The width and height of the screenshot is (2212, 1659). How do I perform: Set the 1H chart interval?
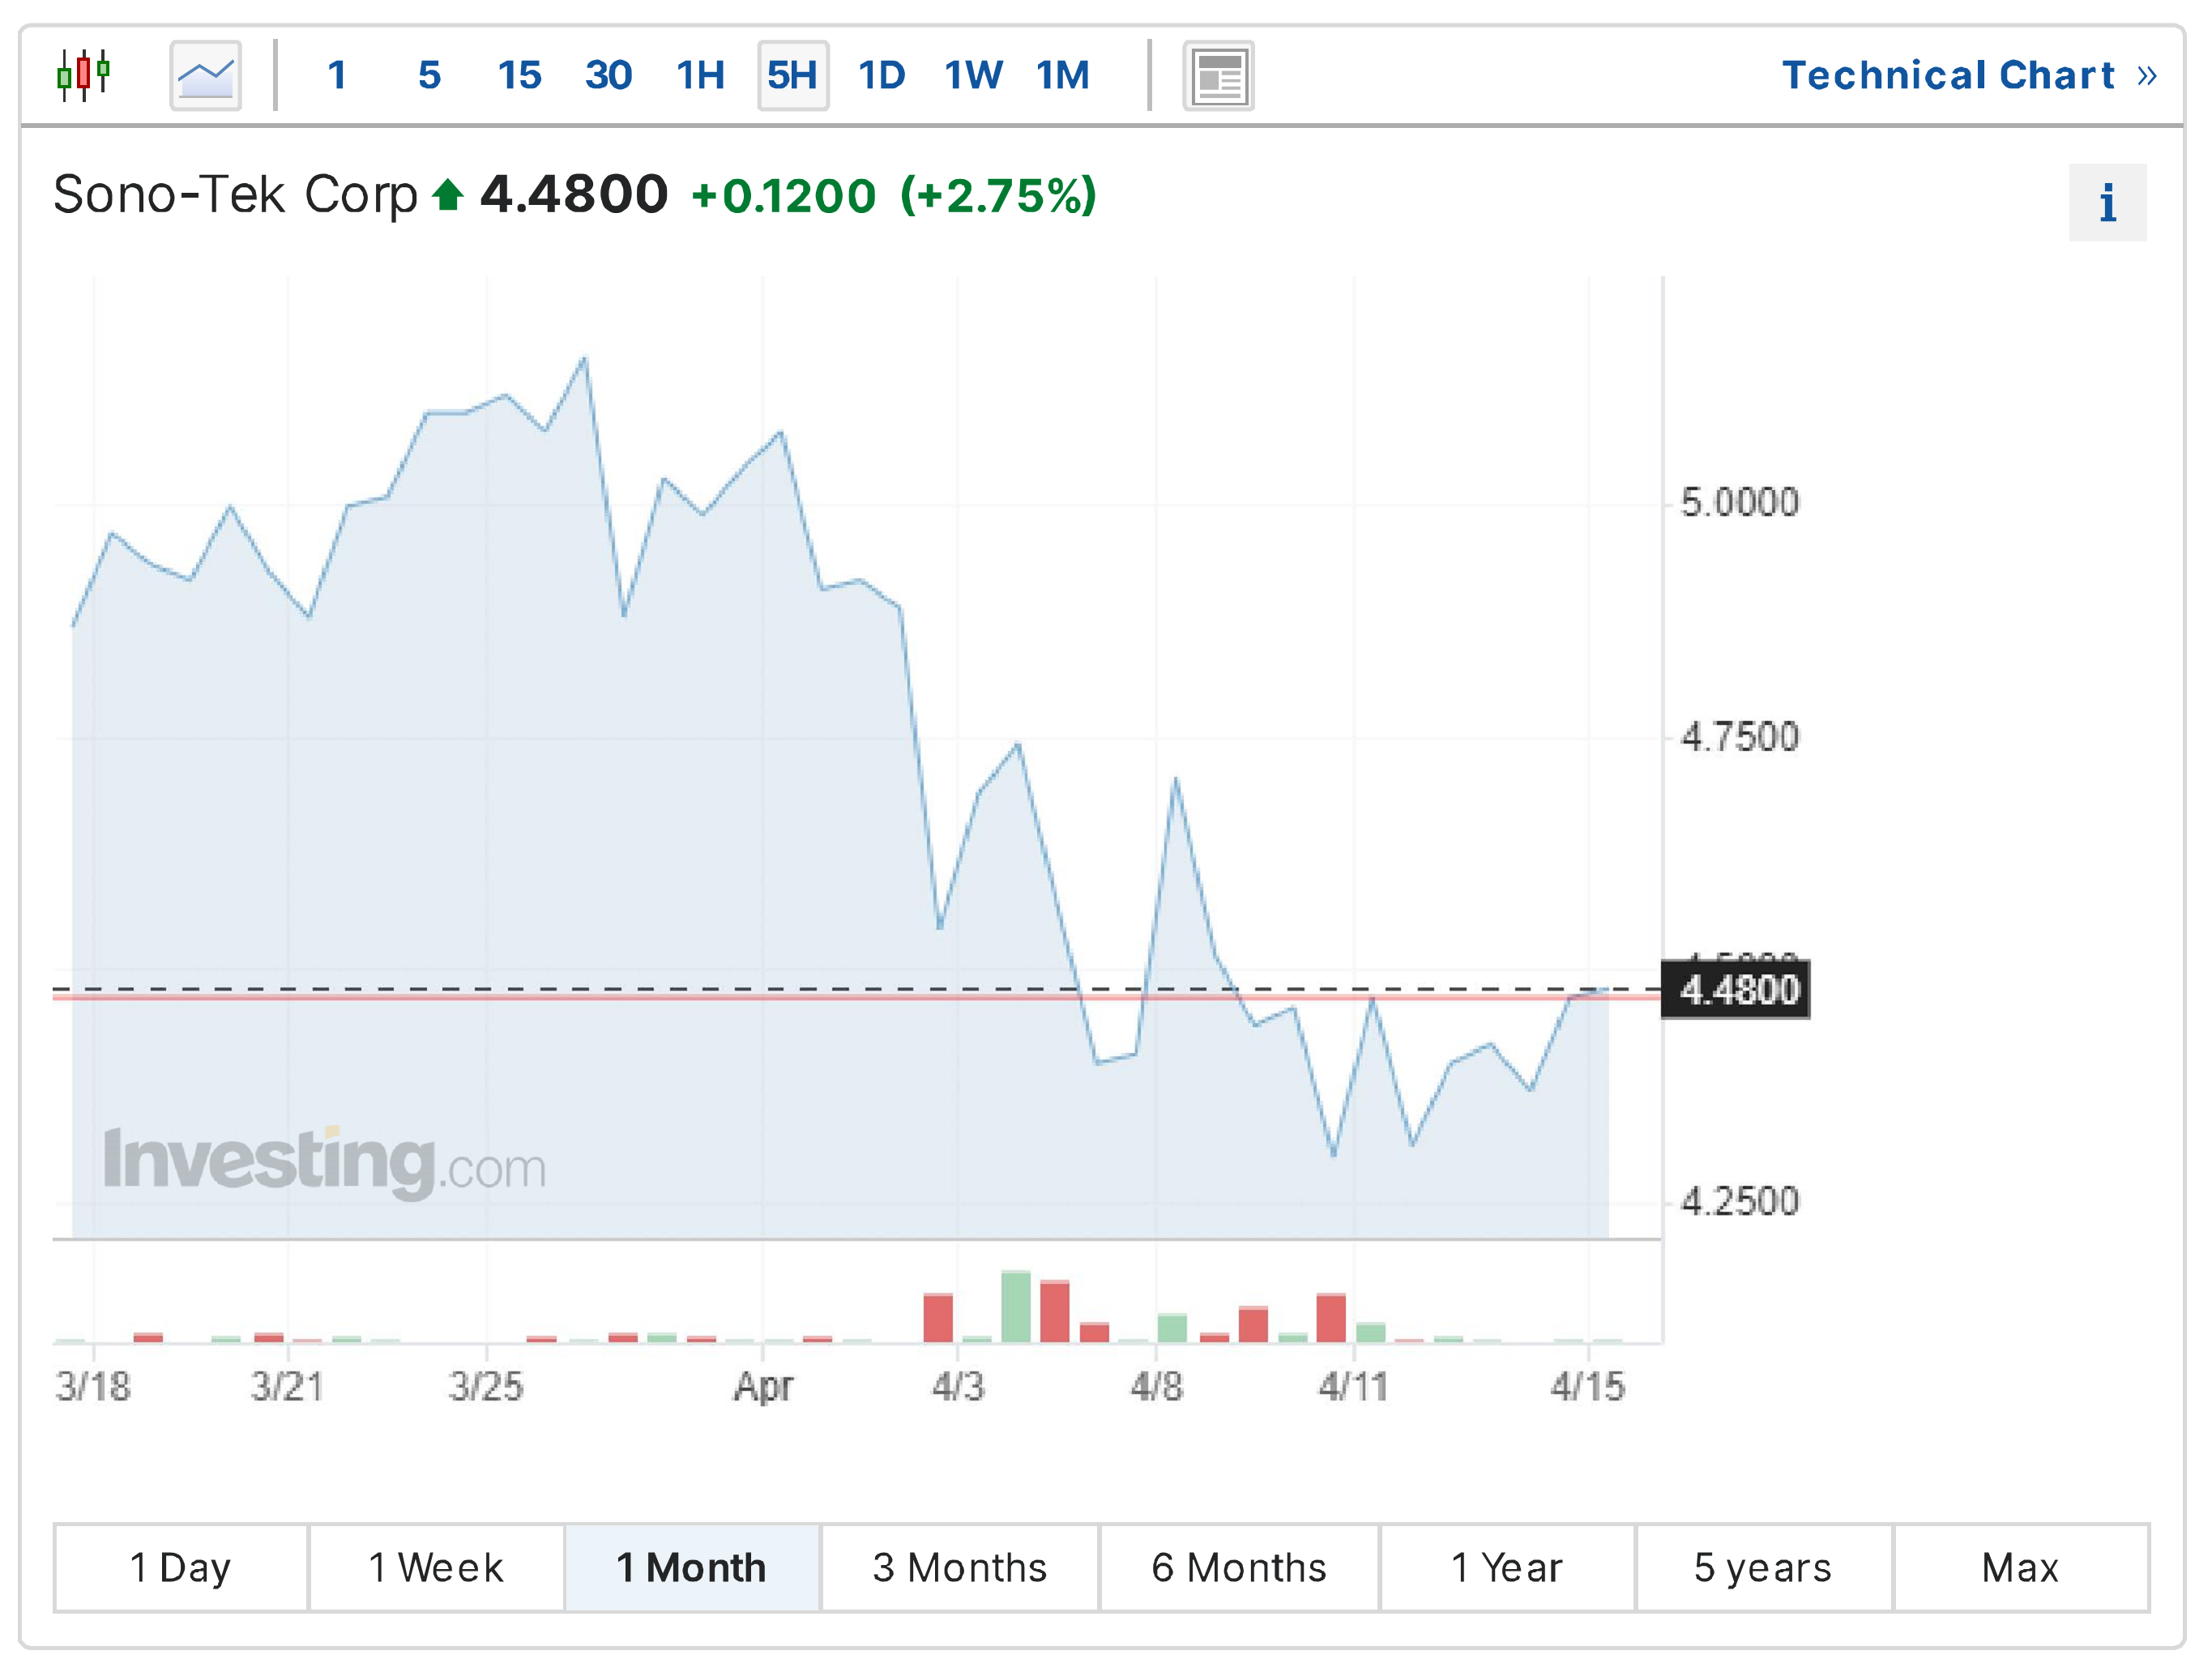pos(699,75)
